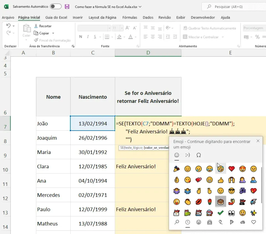Insert the green check mark emoji
Viewport: 266px width, 234px height.
point(221,213)
